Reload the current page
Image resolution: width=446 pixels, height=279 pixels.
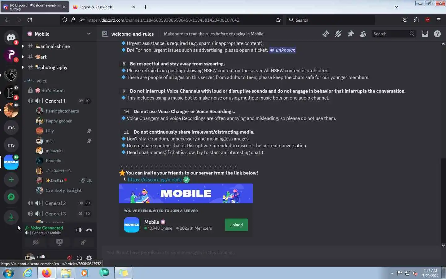pos(30,20)
